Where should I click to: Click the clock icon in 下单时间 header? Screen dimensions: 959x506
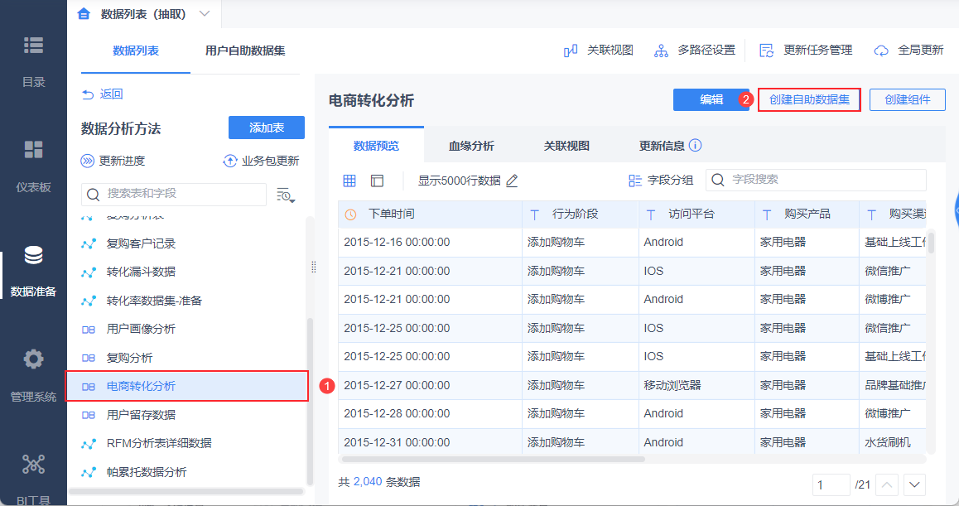[350, 214]
